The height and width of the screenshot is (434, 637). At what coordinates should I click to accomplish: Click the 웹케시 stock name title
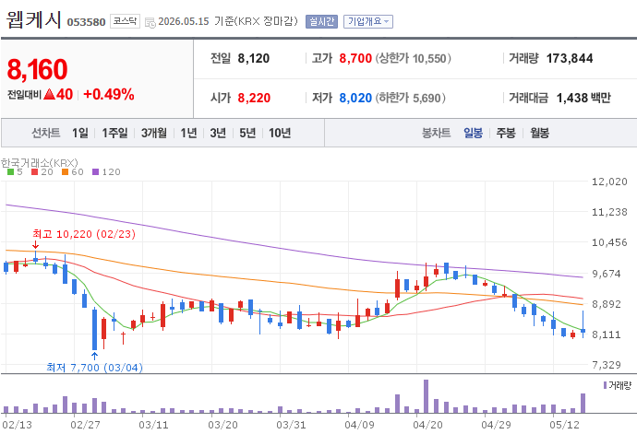pyautogui.click(x=34, y=19)
